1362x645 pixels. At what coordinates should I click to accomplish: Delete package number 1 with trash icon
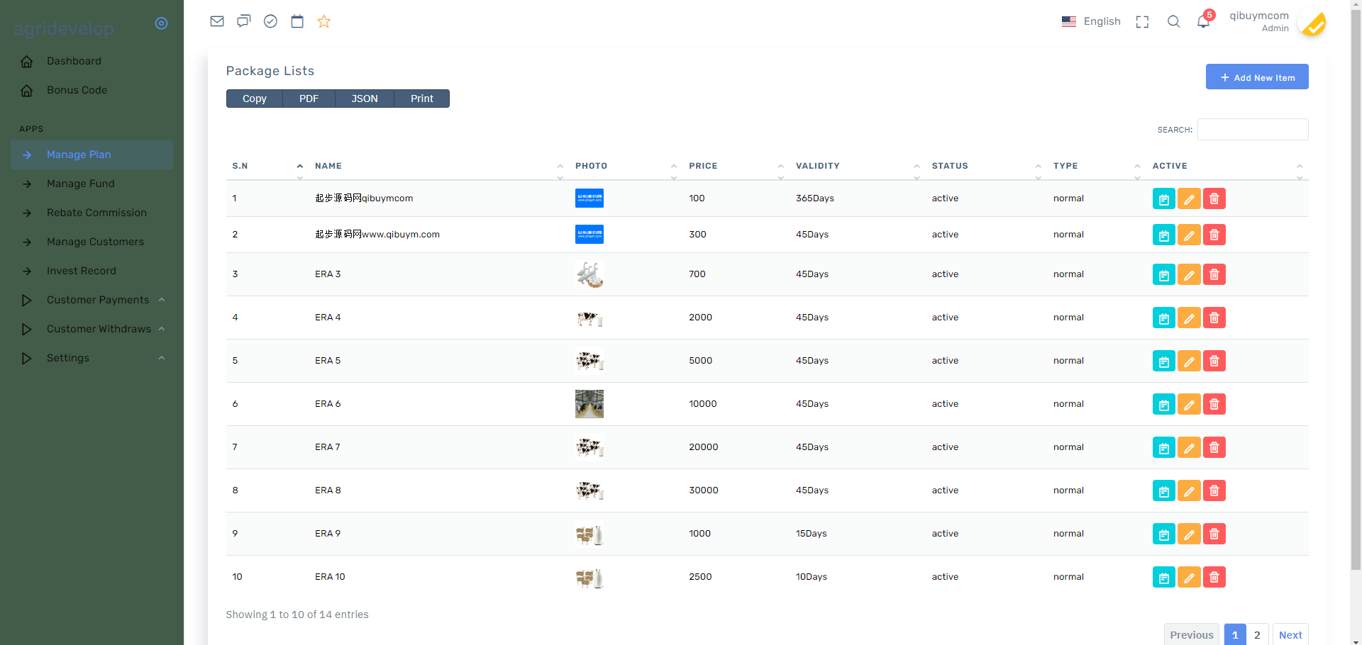pos(1214,198)
